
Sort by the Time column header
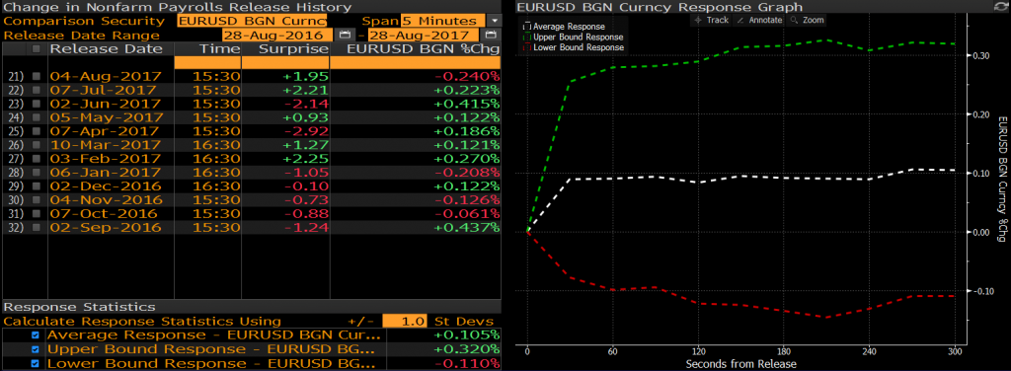[x=207, y=49]
